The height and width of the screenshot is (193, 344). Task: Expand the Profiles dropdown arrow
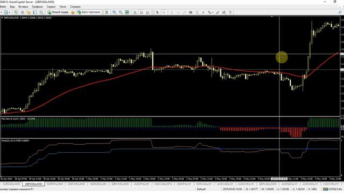coord(10,12)
